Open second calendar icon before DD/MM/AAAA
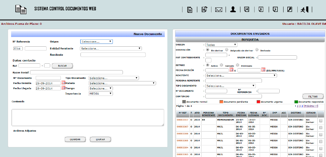This screenshot has width=326, height=157. 264,70
